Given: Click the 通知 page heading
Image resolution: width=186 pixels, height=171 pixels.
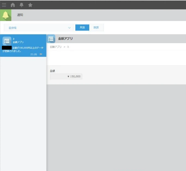Looking at the screenshot, I should [x=20, y=15].
